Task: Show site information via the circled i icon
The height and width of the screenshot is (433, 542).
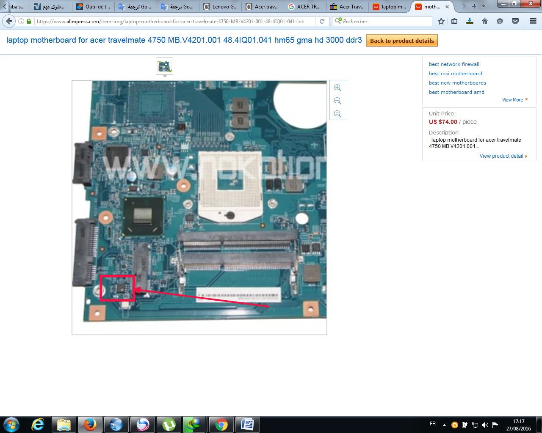Action: click(21, 21)
